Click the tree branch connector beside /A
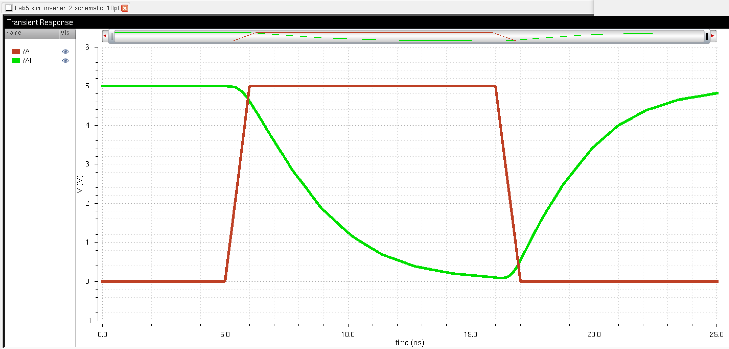Screen dimensions: 729x349 pyautogui.click(x=9, y=52)
